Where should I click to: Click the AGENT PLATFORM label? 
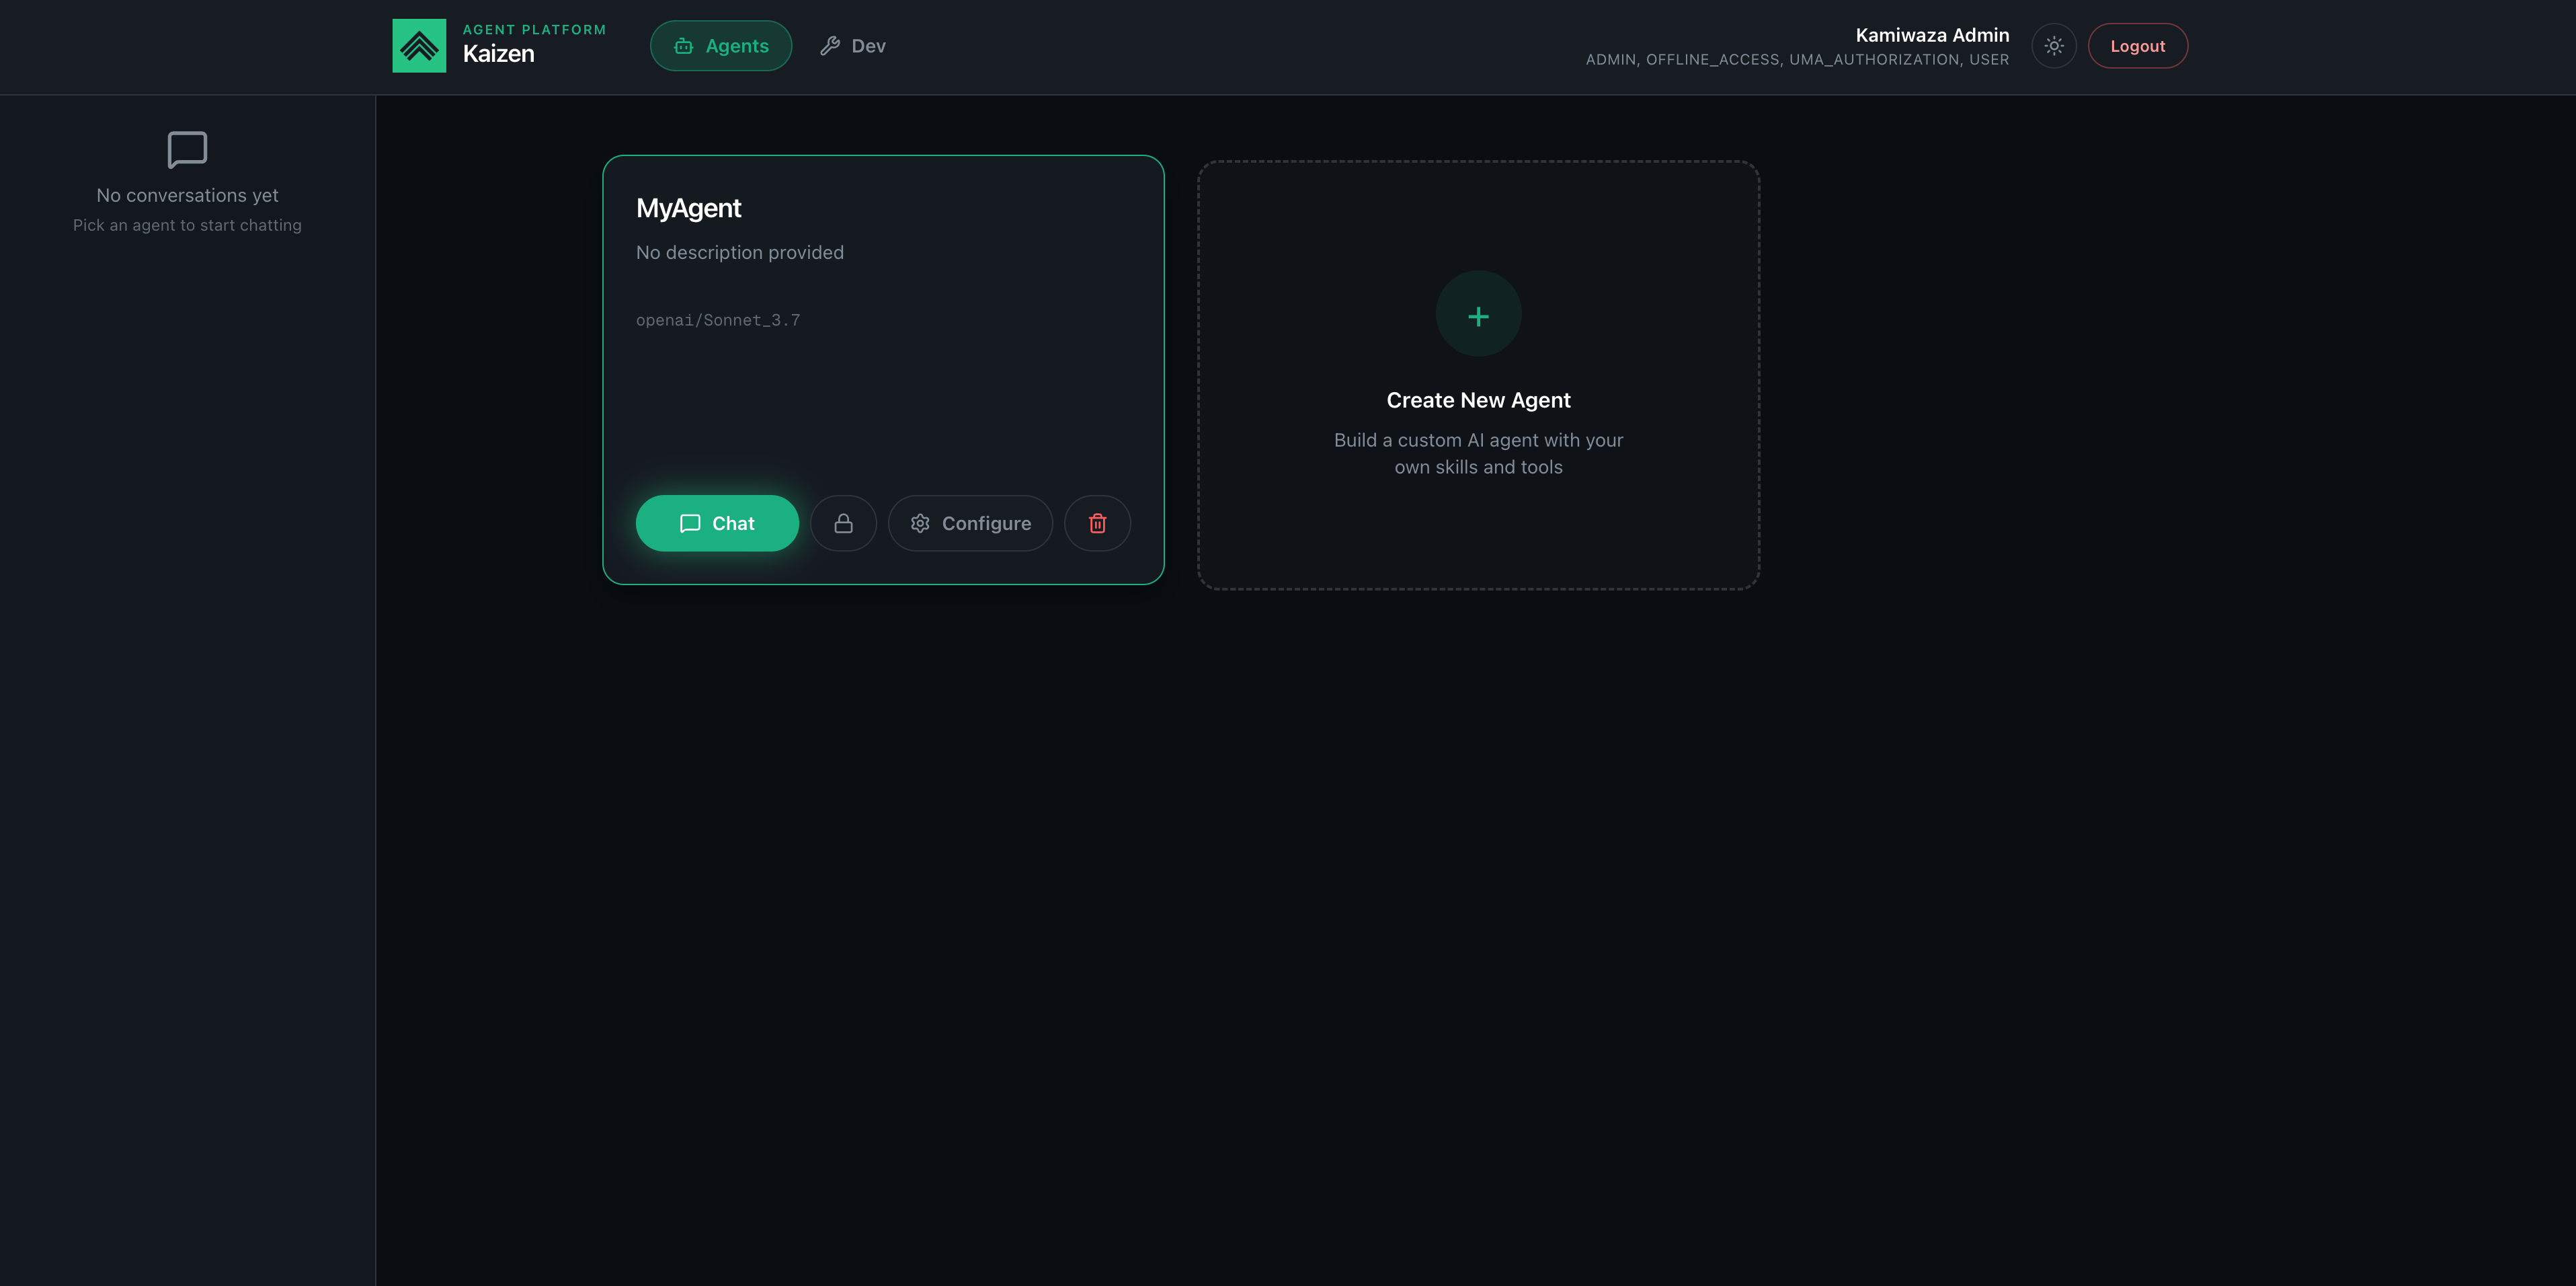coord(534,29)
